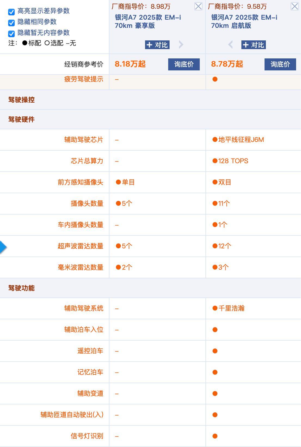Open the blue side arrow panel

coord(3,247)
